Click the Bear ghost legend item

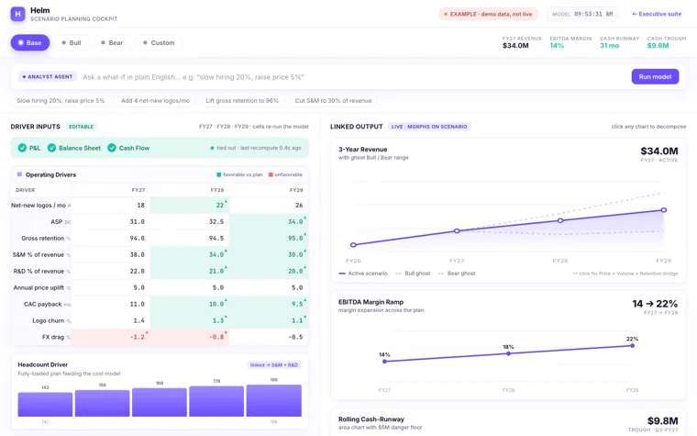click(457, 274)
